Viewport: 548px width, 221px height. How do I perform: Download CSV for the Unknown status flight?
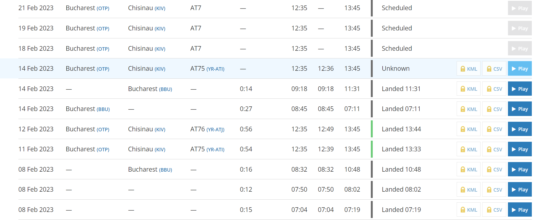tap(494, 69)
